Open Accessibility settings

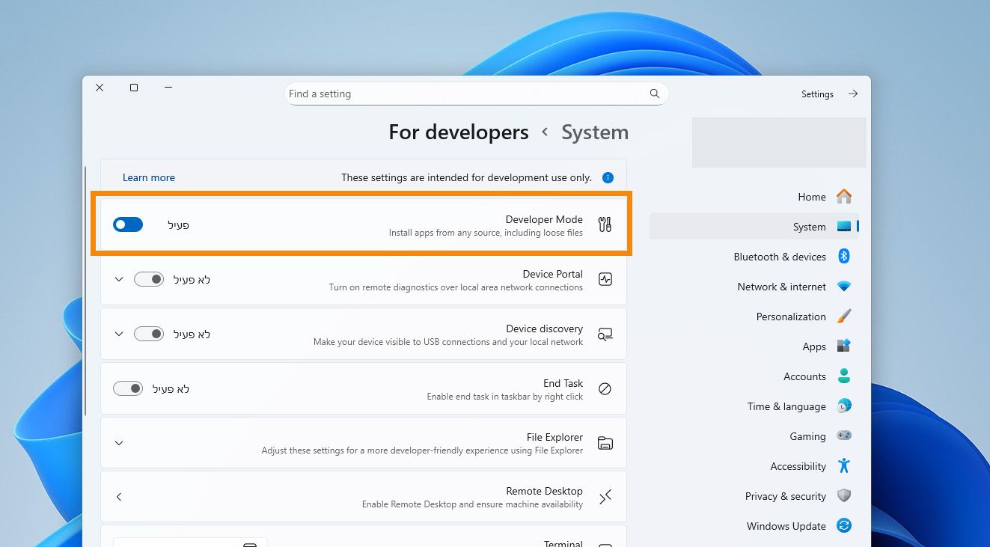click(x=754, y=466)
